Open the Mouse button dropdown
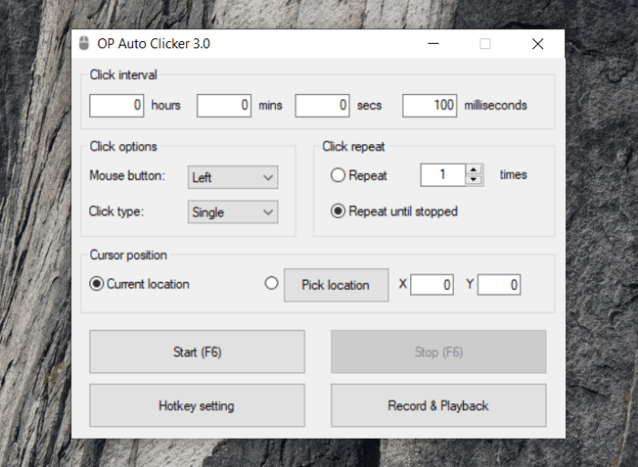Viewport: 638px width, 467px height. [x=232, y=177]
